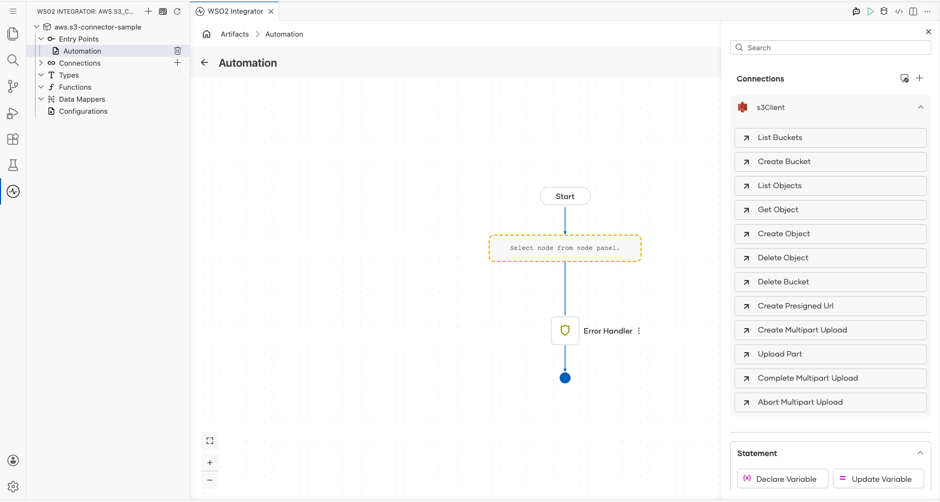Open the Search view in activity bar
Viewport: 940px width, 502px height.
pos(13,60)
